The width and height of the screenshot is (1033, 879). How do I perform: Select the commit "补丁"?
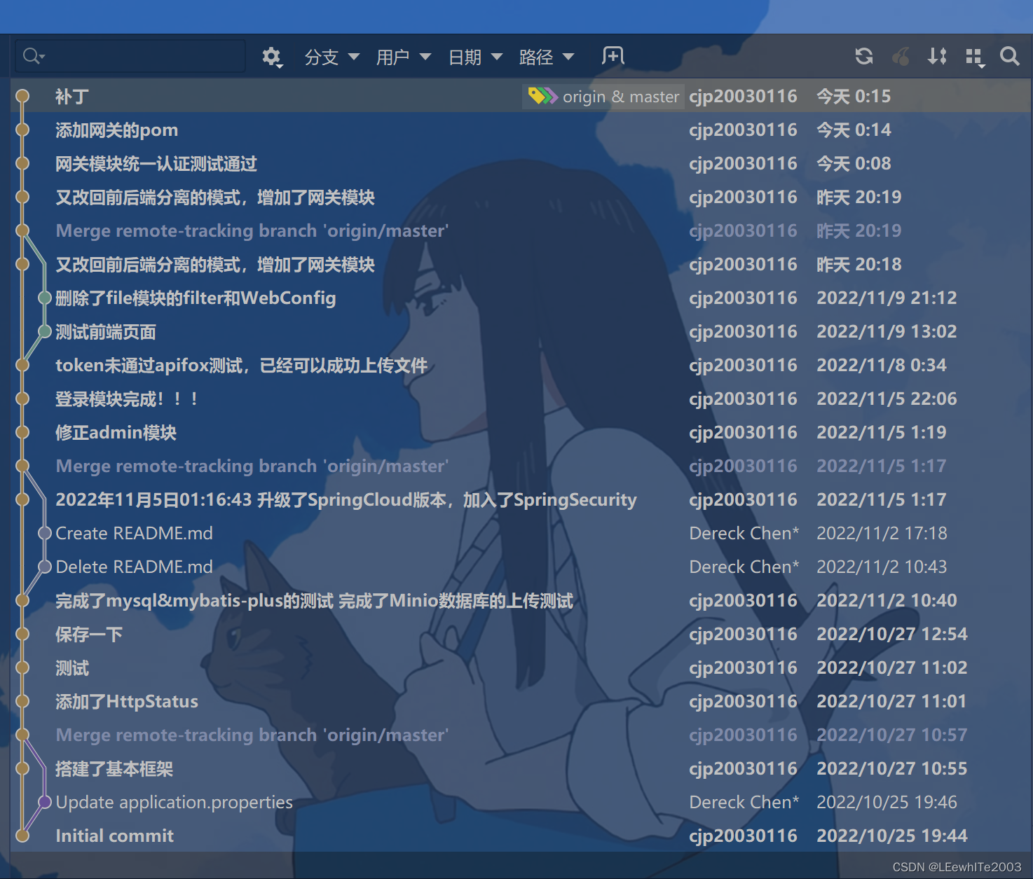(521, 97)
